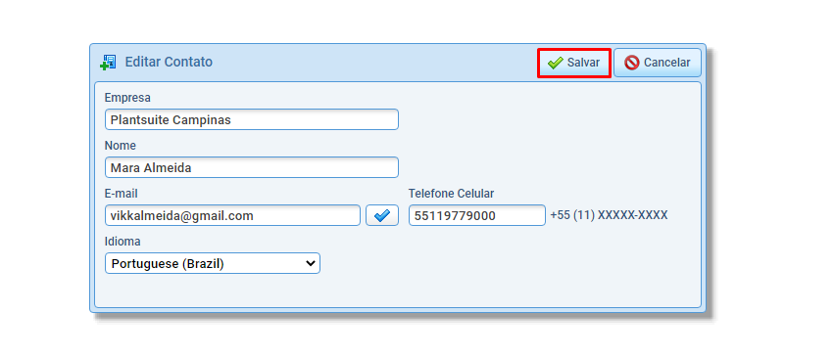Click the Telefone Celular number field
This screenshot has width=834, height=358.
coord(477,215)
